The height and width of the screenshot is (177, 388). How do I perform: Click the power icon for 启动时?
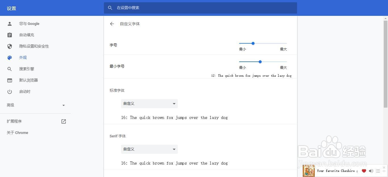click(x=10, y=92)
